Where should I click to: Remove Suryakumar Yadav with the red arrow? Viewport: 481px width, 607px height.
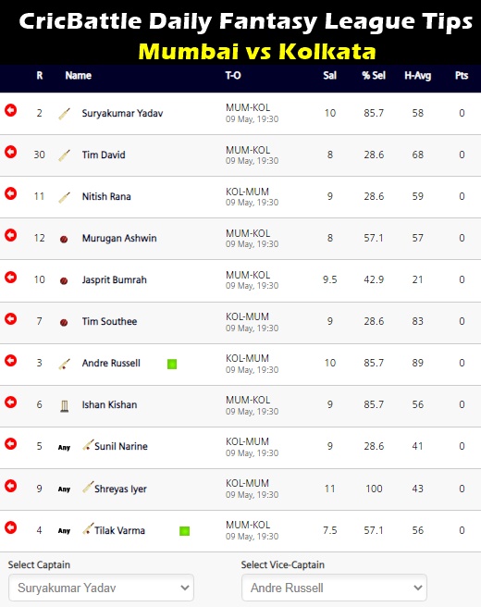coord(11,110)
